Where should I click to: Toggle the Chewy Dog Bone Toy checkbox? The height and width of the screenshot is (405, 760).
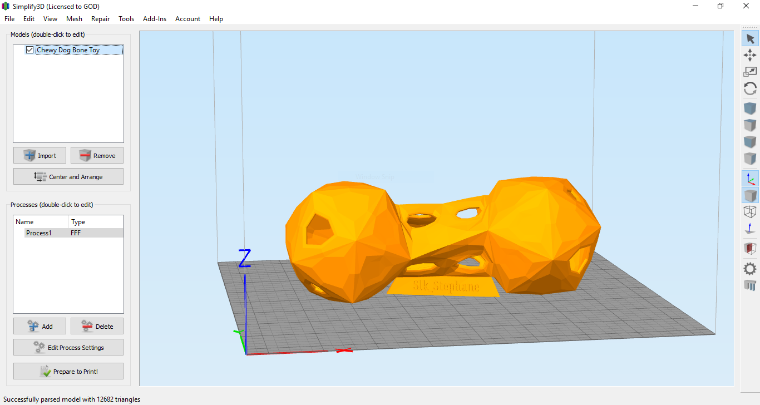(x=30, y=50)
